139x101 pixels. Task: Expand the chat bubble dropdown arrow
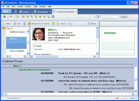[x=73, y=24]
